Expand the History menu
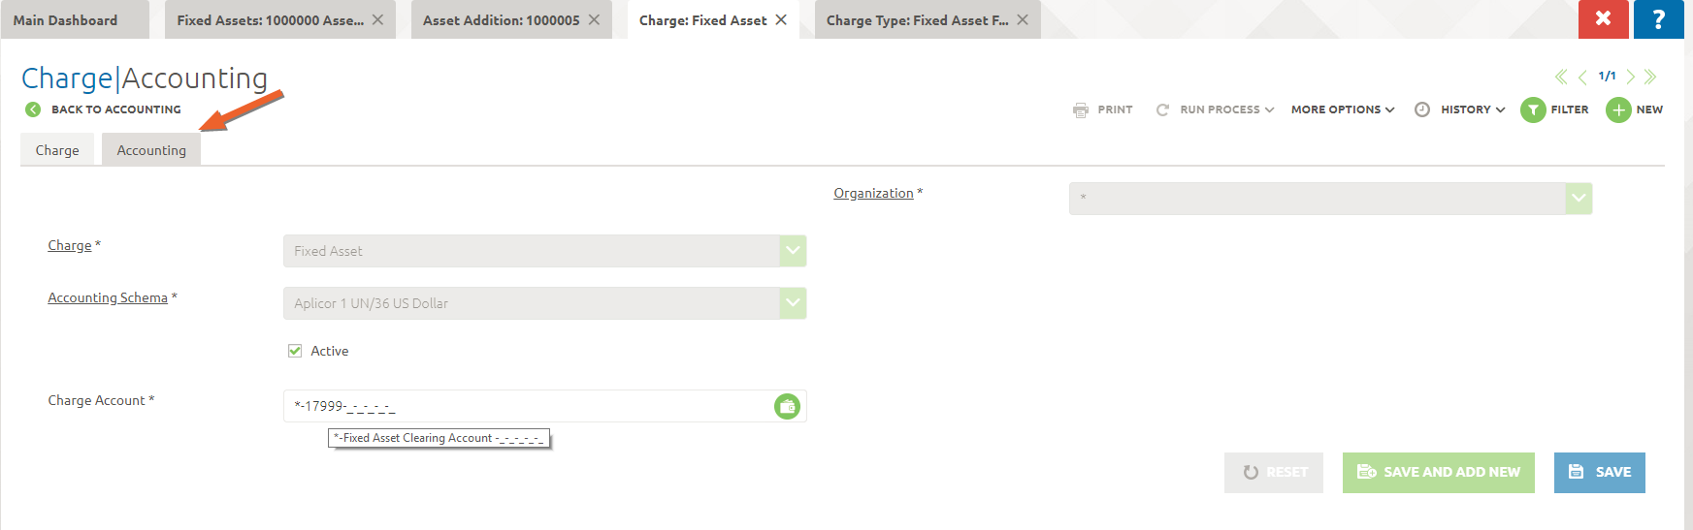 (x=1472, y=109)
